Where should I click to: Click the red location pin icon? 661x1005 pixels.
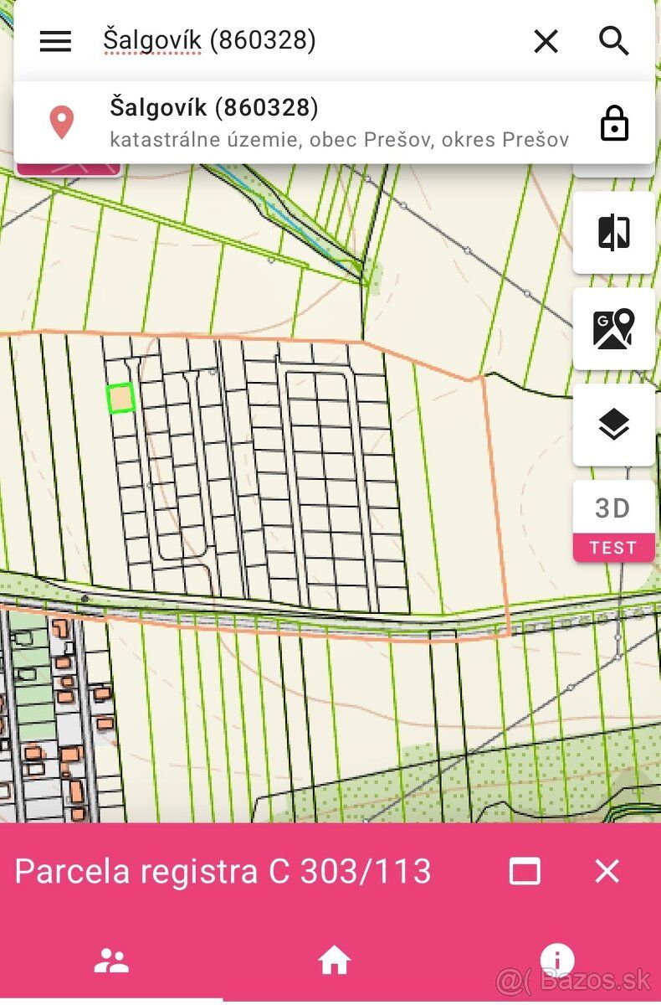62,123
